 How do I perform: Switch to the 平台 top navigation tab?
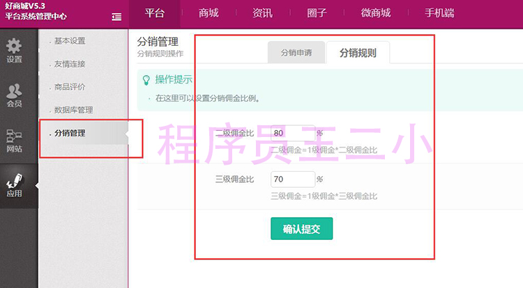[x=154, y=13]
